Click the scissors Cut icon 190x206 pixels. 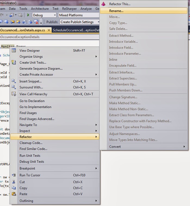point(14,182)
